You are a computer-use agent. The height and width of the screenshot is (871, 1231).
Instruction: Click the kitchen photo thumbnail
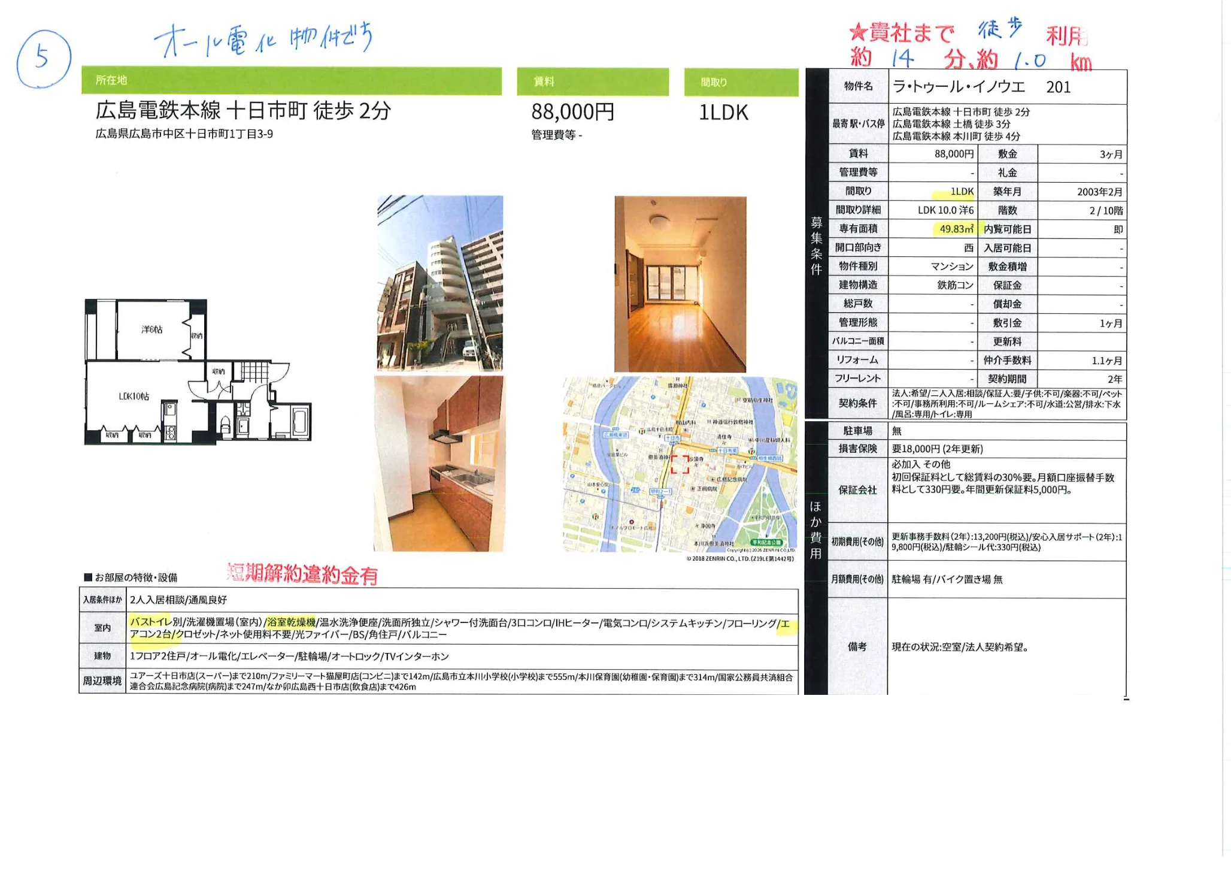click(439, 464)
